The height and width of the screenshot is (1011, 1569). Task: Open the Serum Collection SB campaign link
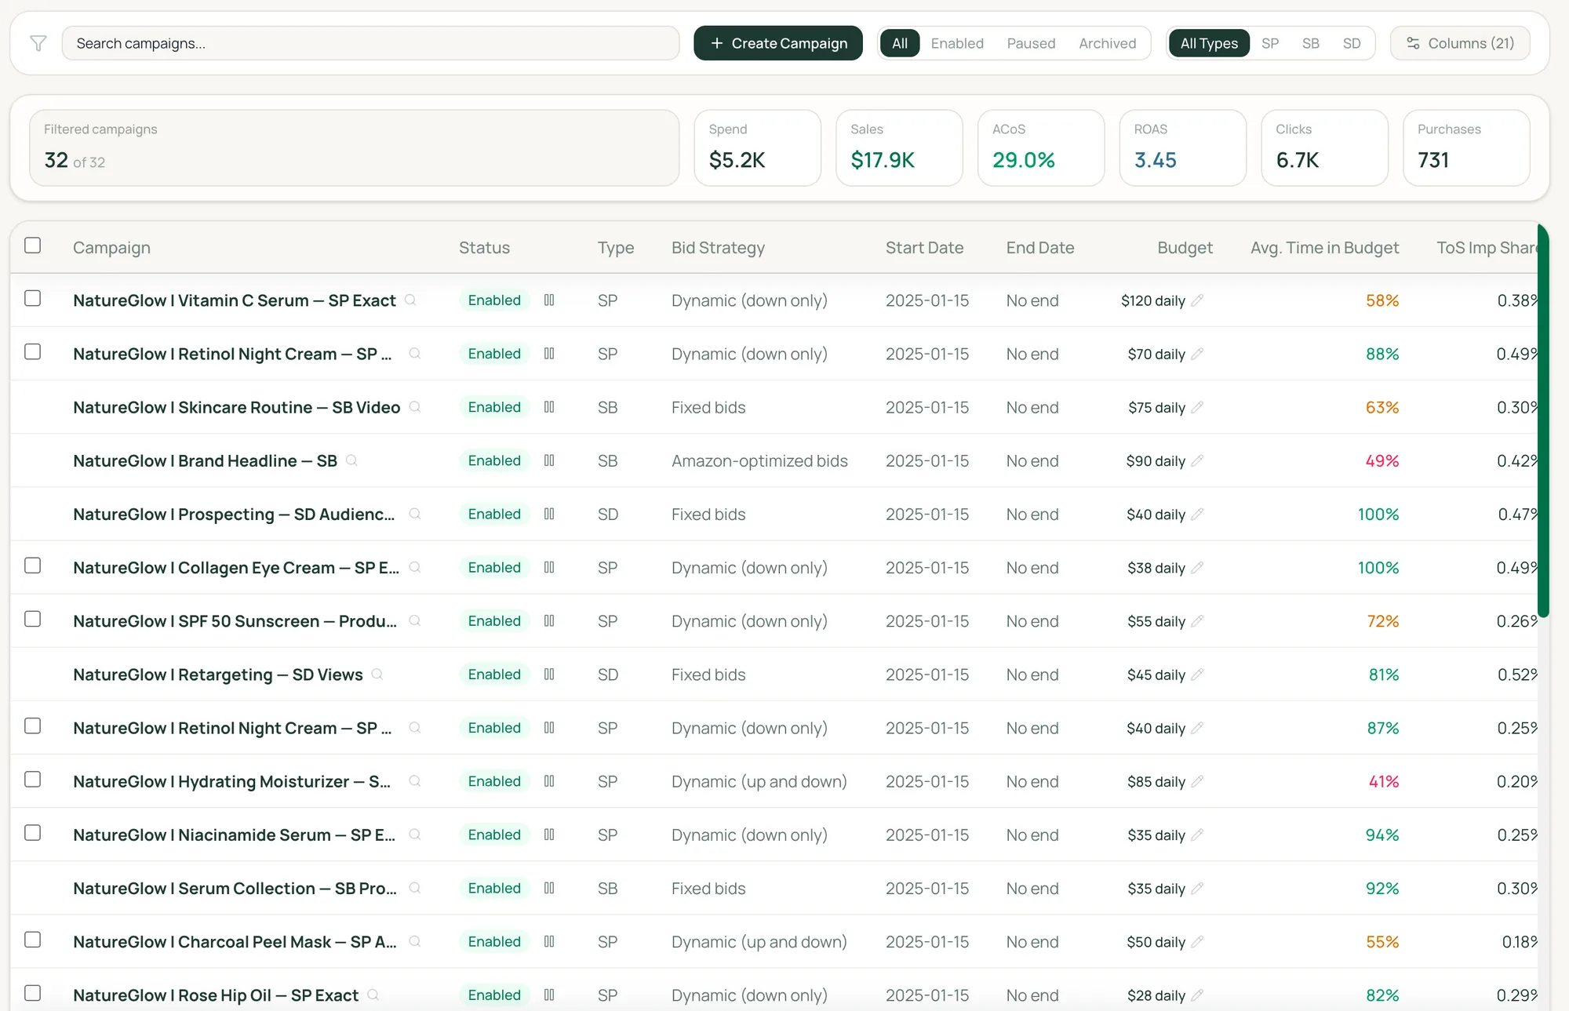[x=235, y=888]
